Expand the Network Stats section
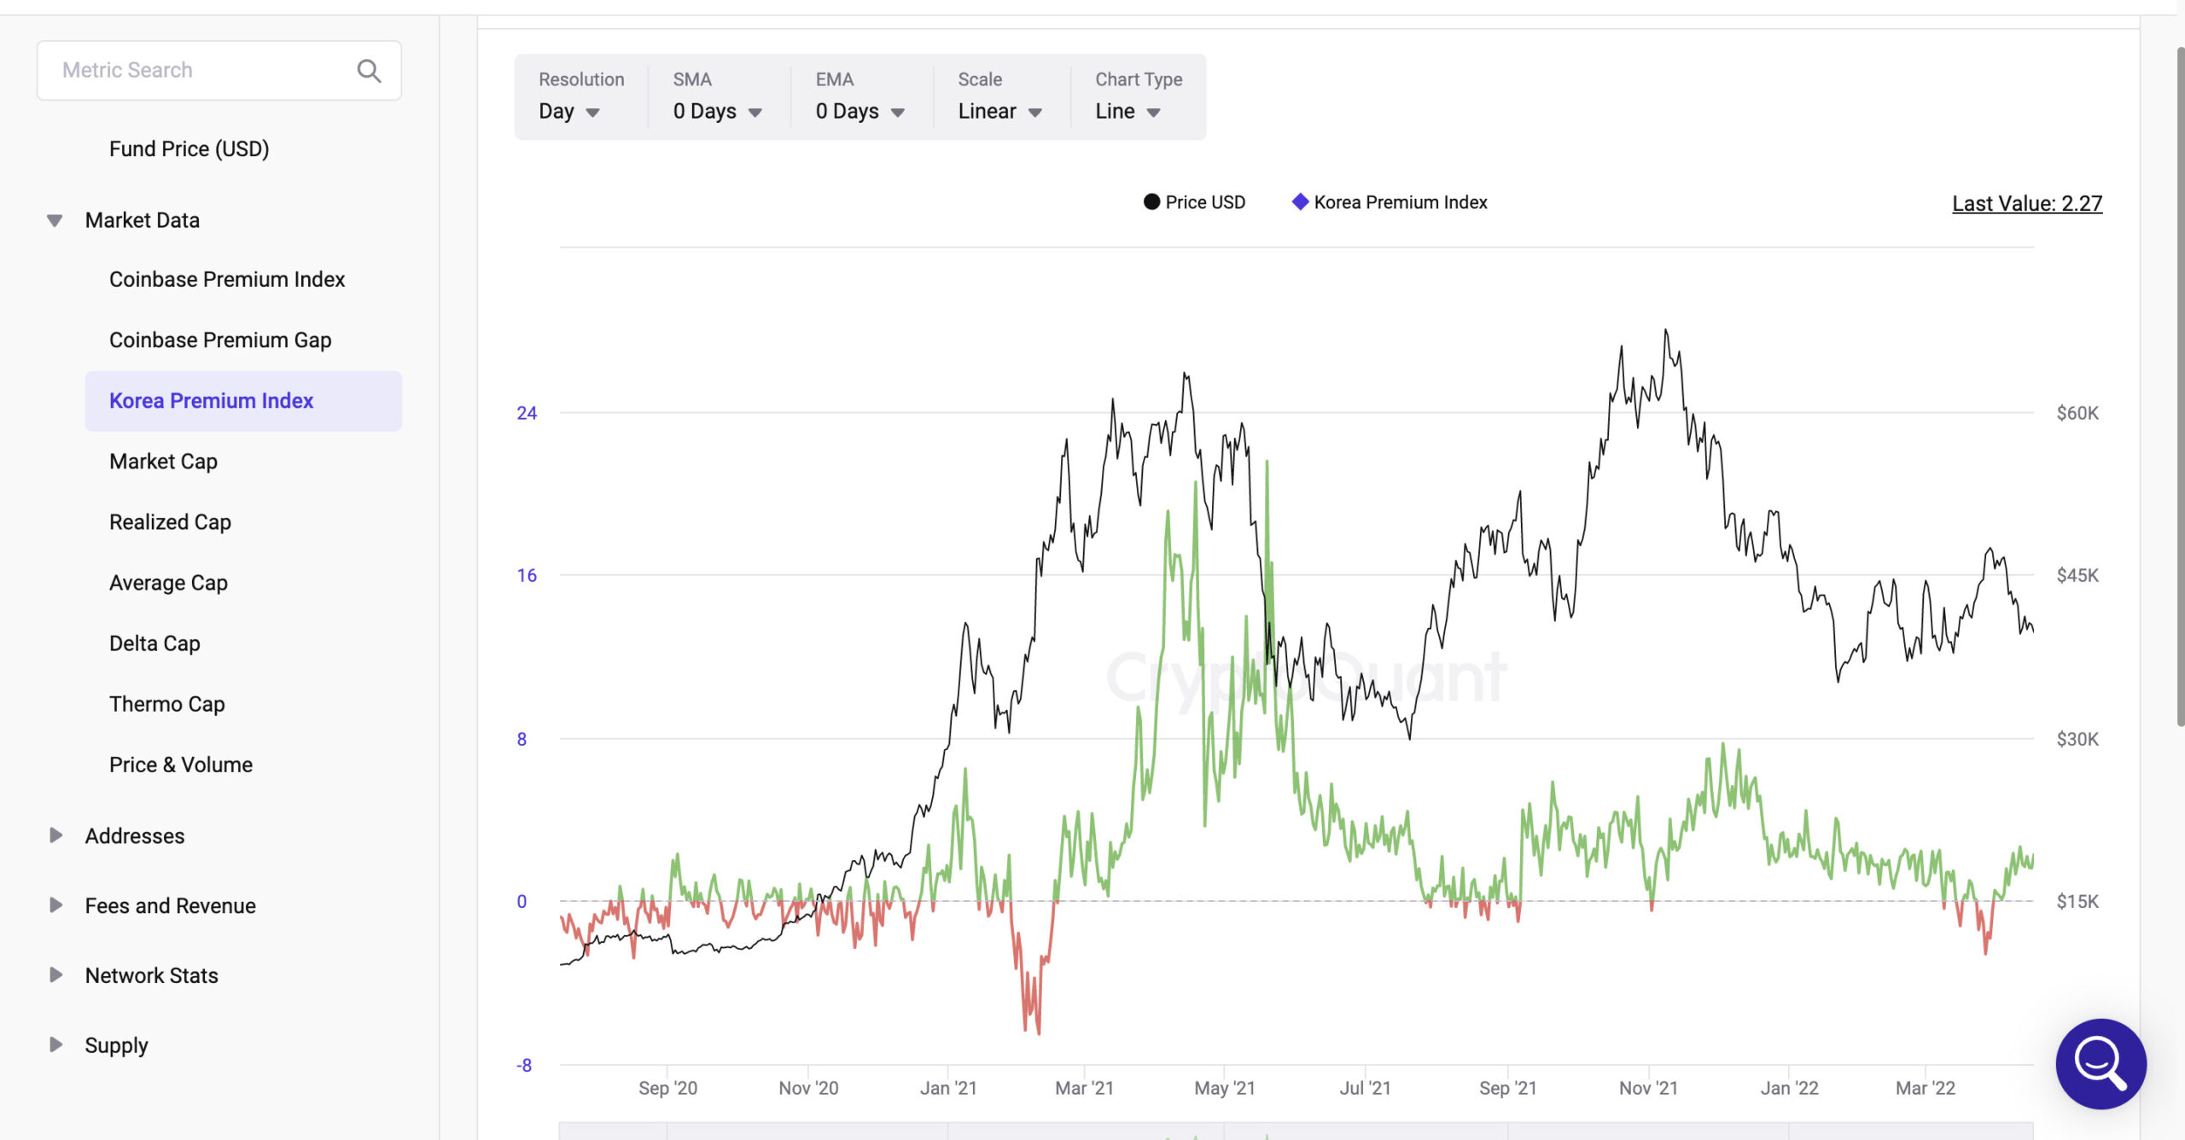Viewport: 2185px width, 1140px height. 55,975
